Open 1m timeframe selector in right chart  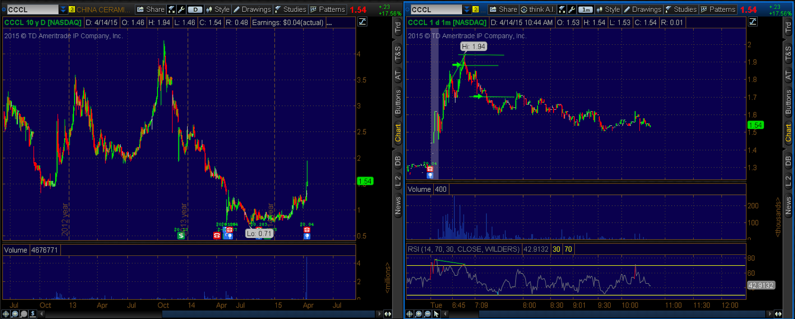point(586,9)
